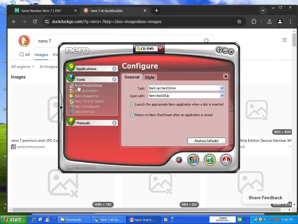Click Restore Defaults button

[x=207, y=141]
